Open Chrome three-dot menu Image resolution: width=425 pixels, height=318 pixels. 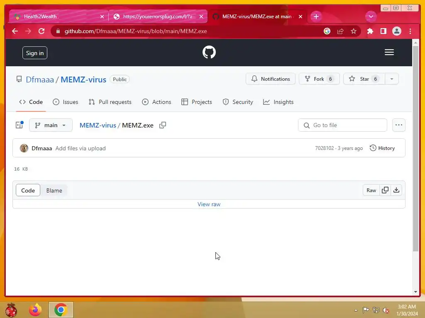point(410,31)
